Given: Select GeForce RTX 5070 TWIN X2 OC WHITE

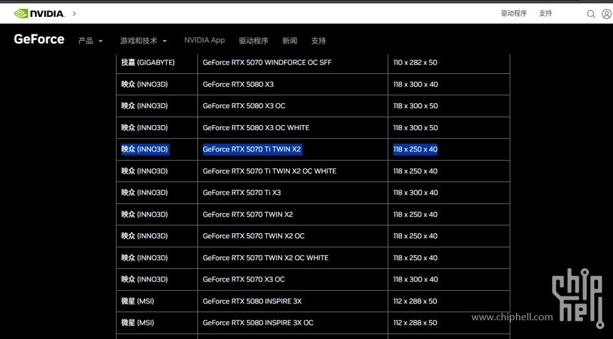Looking at the screenshot, I should coord(265,258).
